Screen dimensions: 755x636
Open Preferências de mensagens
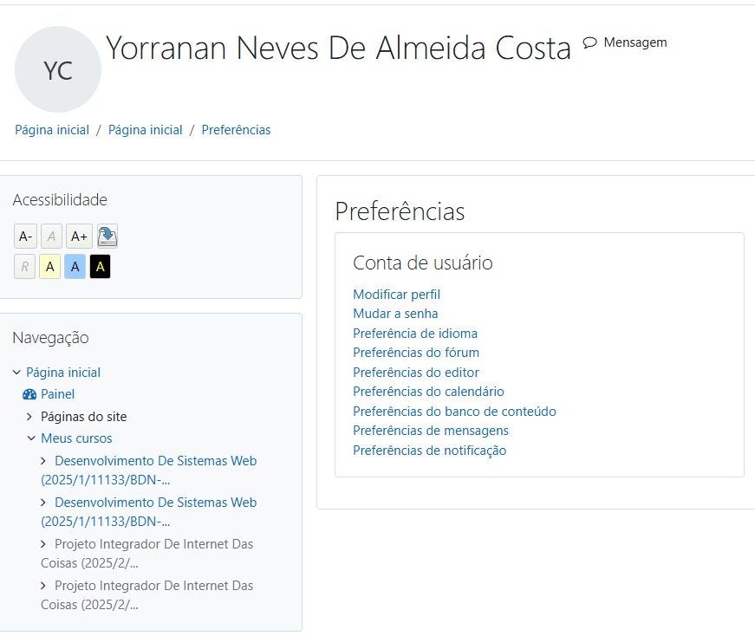coord(431,431)
